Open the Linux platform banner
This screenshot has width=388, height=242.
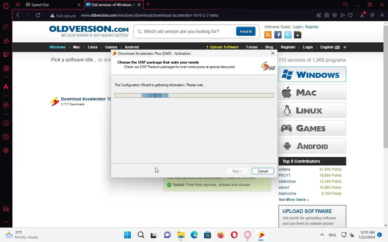coord(312,110)
